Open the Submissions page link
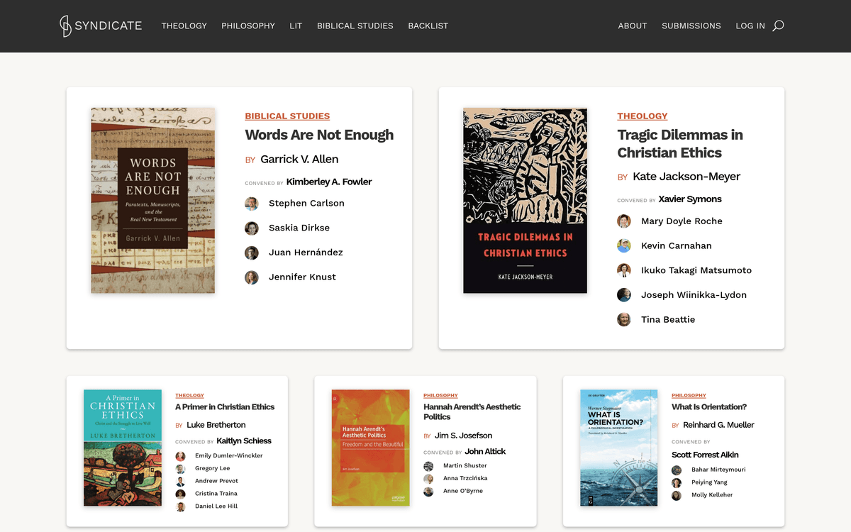851x532 pixels. point(691,26)
